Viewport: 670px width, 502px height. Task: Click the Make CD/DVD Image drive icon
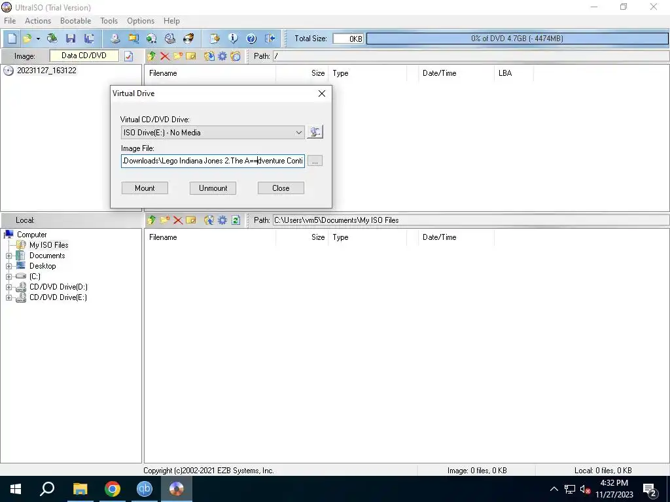(x=115, y=39)
